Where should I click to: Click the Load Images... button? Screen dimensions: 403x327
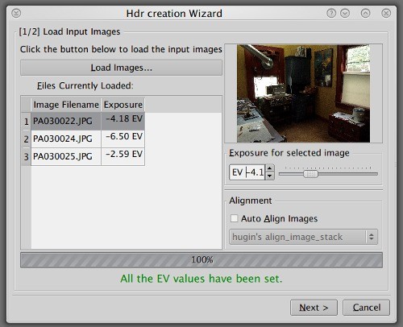(121, 68)
